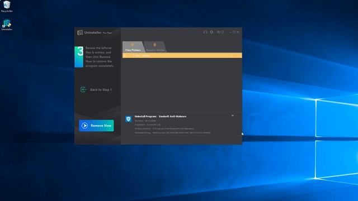The image size is (358, 201).
Task: Select the Uninstallor desktop shortcut
Action: tap(7, 25)
